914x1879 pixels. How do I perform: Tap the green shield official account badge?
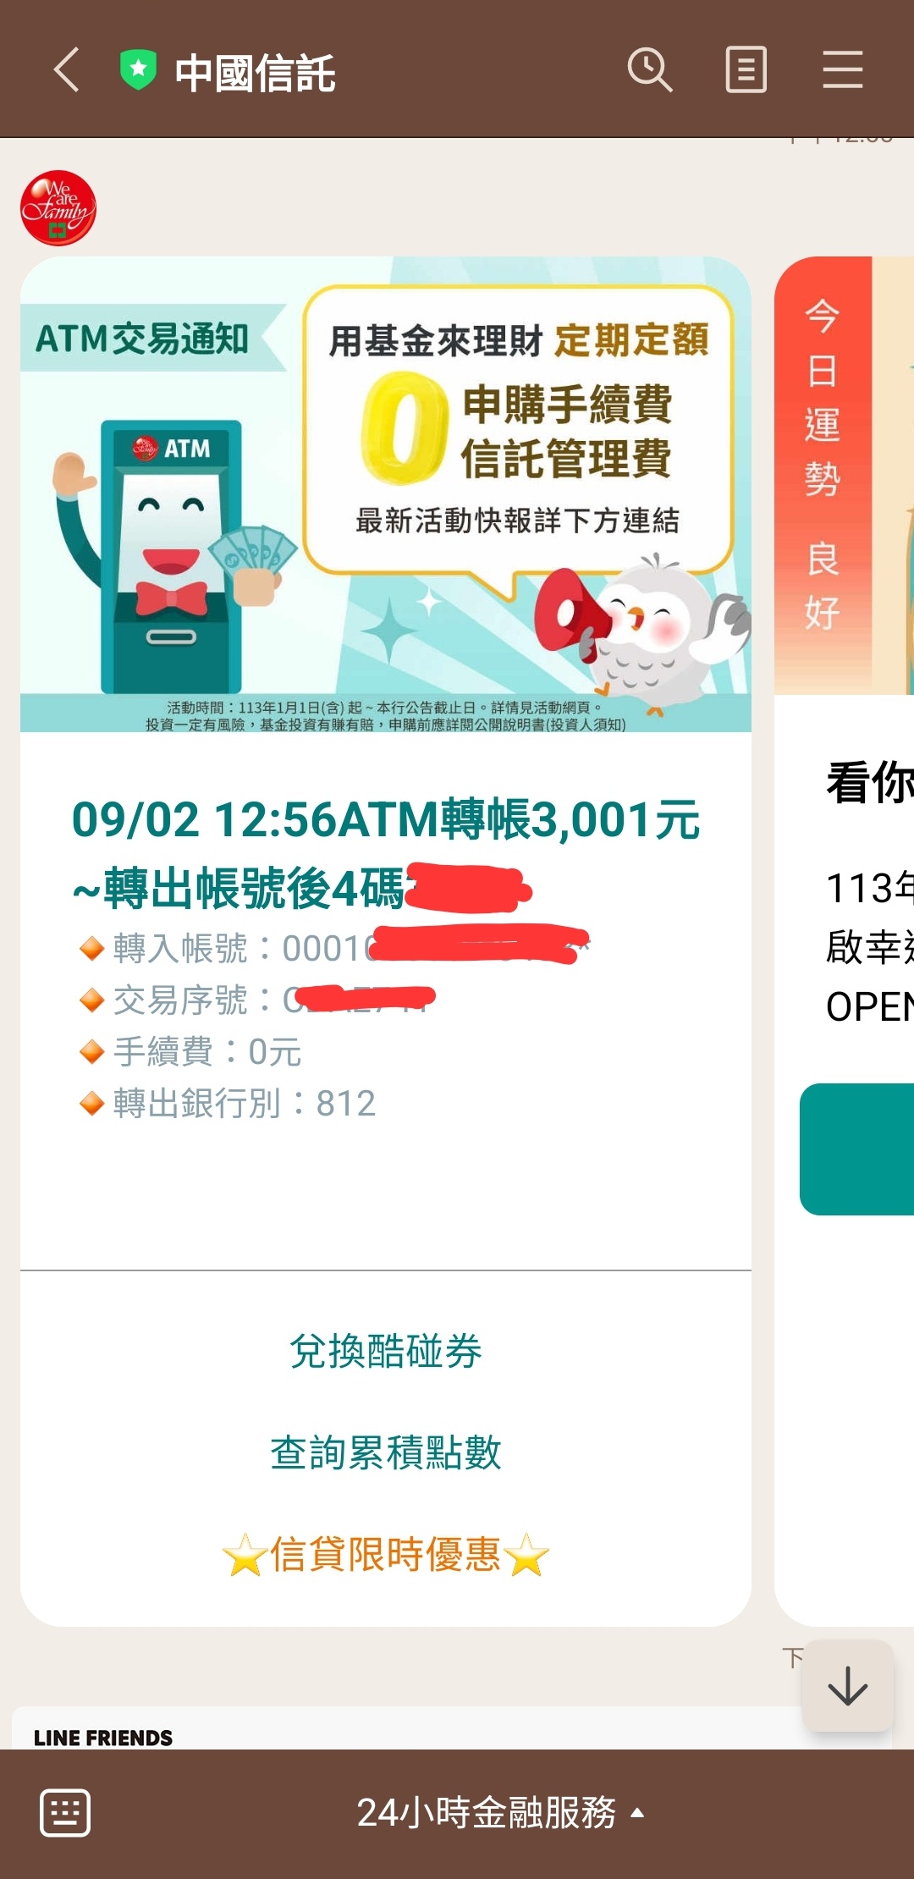click(x=138, y=69)
